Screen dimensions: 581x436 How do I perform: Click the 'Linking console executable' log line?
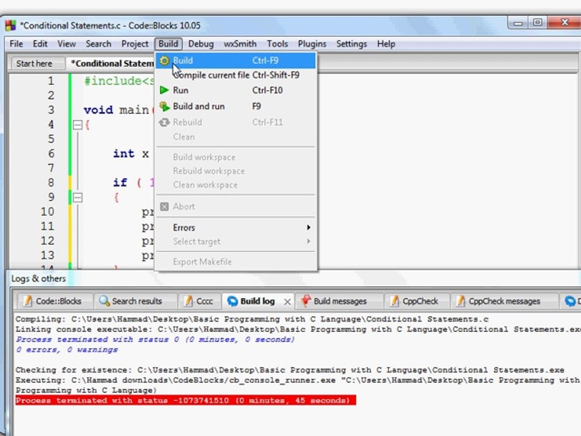pyautogui.click(x=298, y=329)
